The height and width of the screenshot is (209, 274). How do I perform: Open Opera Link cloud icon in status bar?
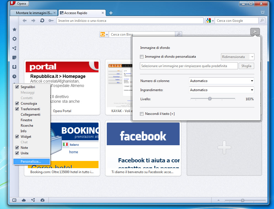coord(24,200)
